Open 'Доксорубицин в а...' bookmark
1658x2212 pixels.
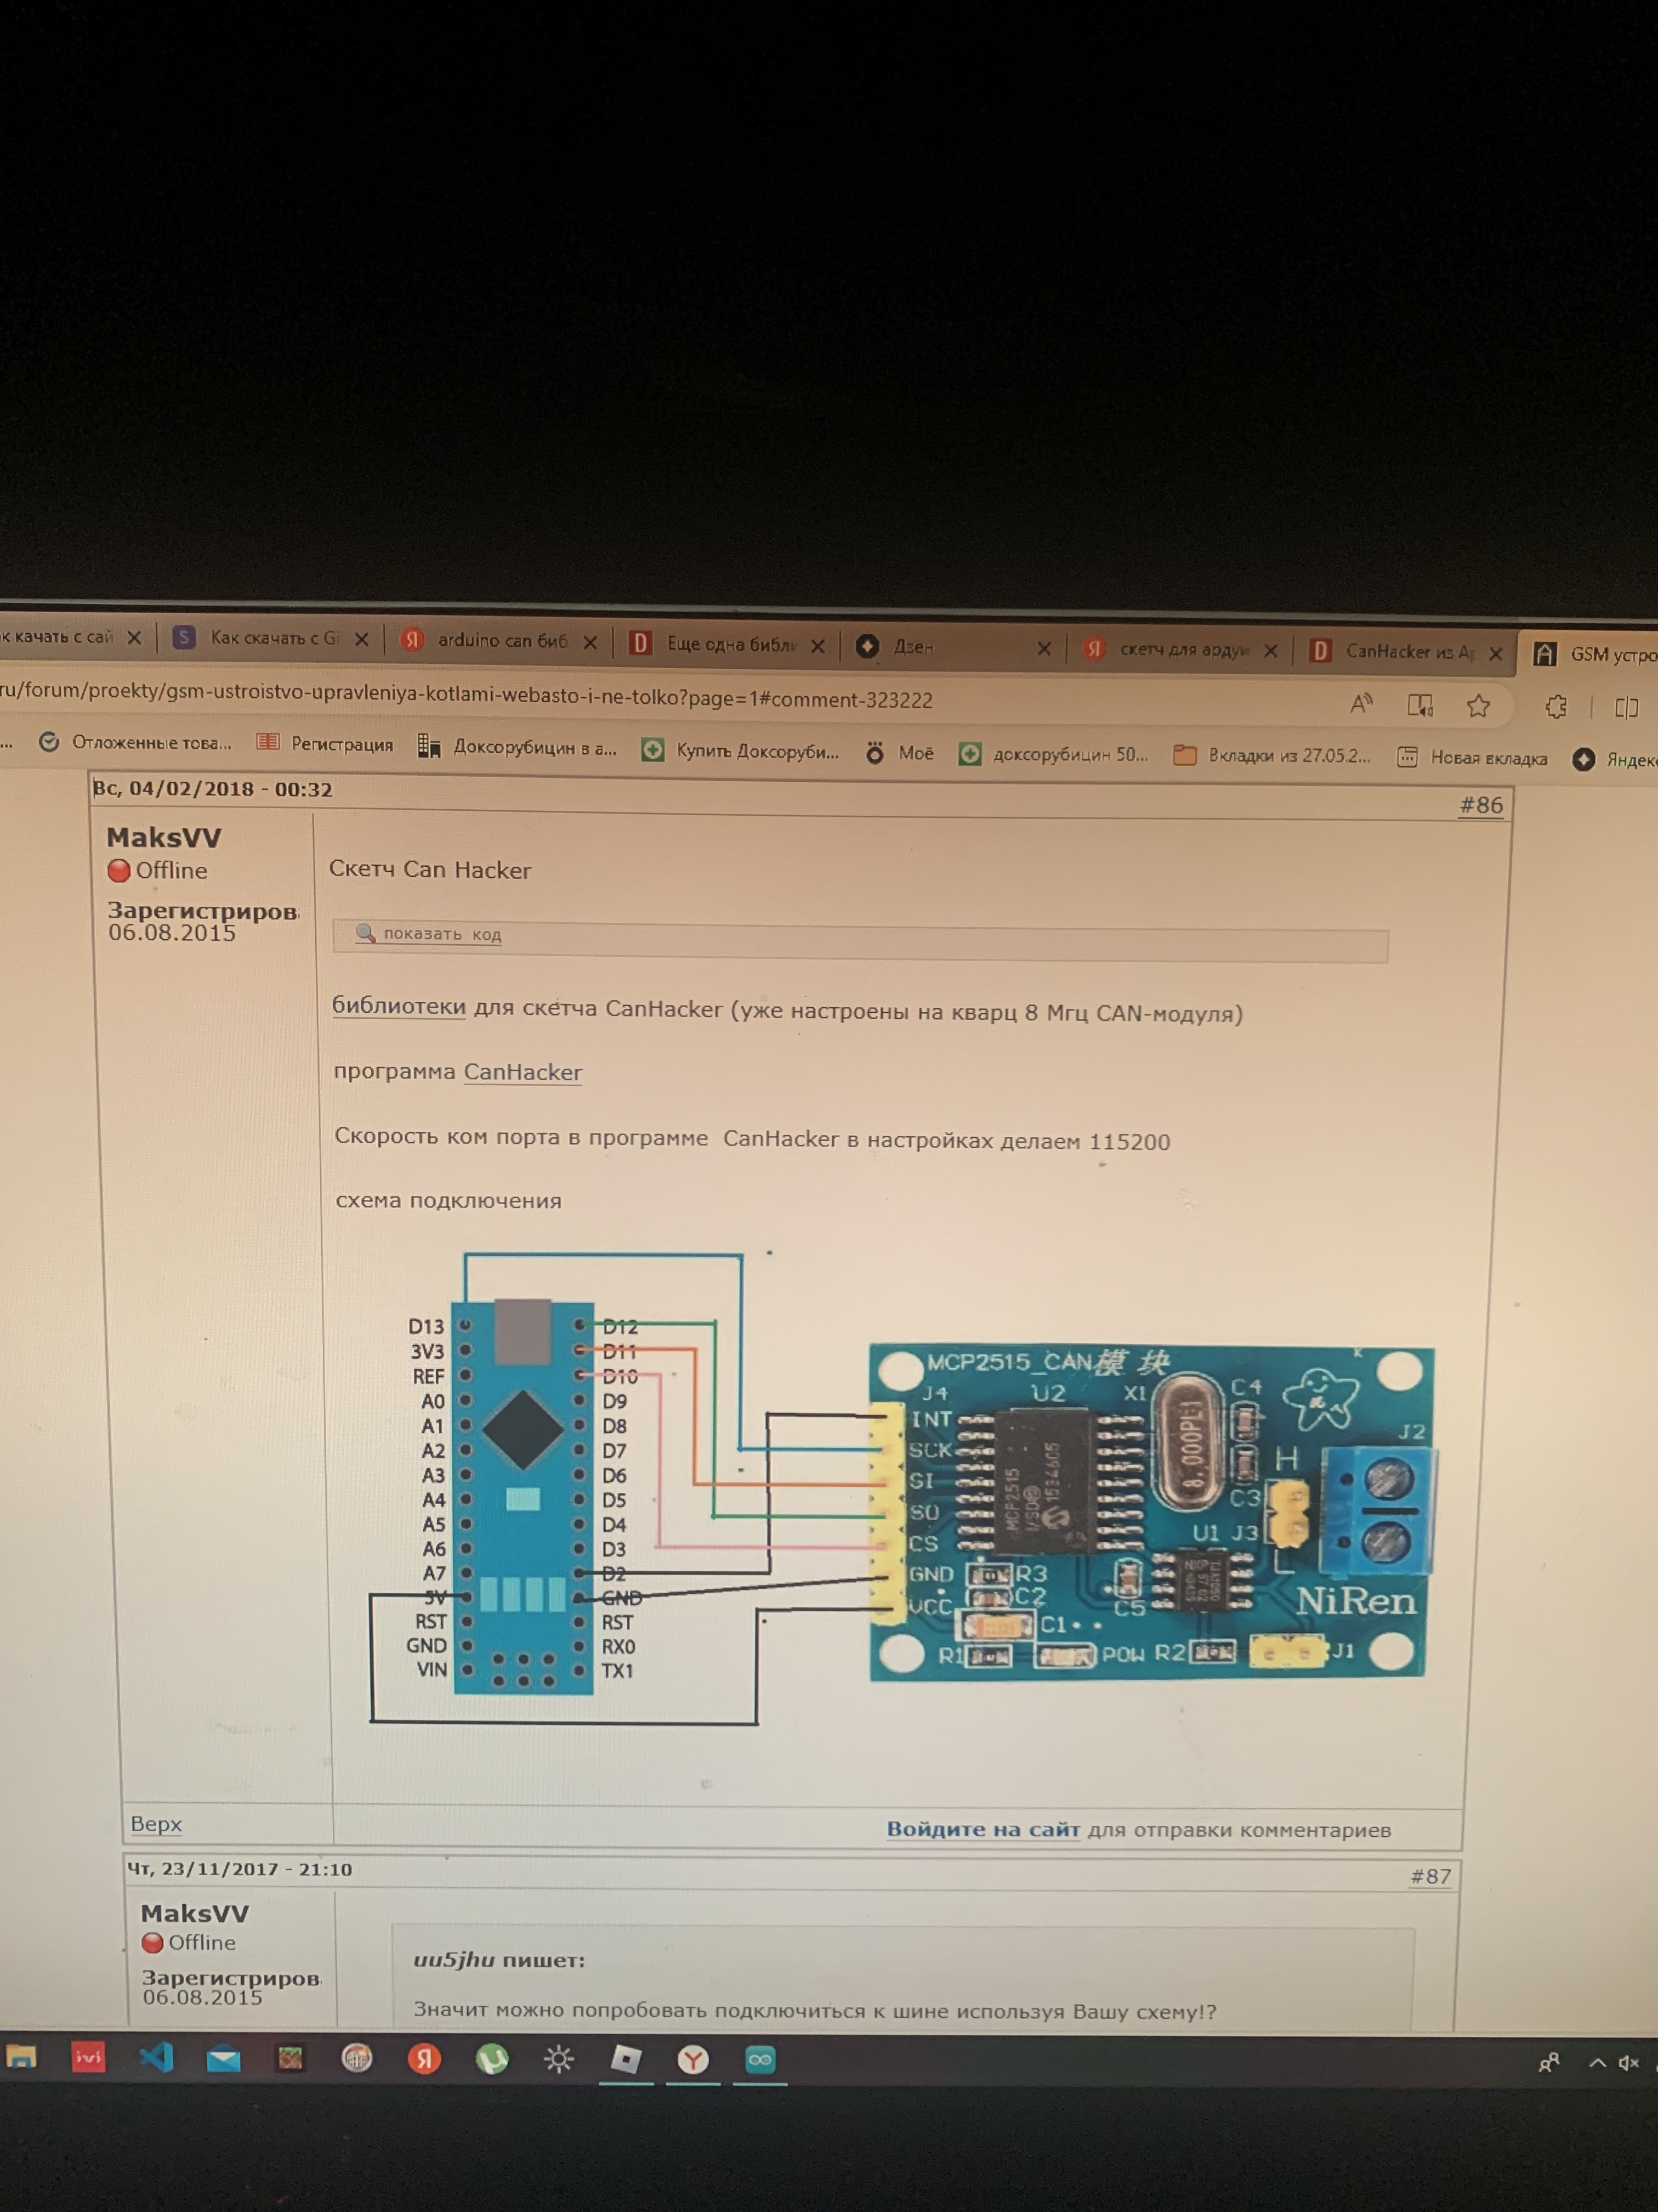click(518, 747)
